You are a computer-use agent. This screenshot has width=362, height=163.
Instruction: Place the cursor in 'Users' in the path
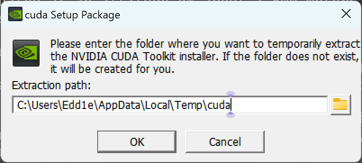(45, 105)
